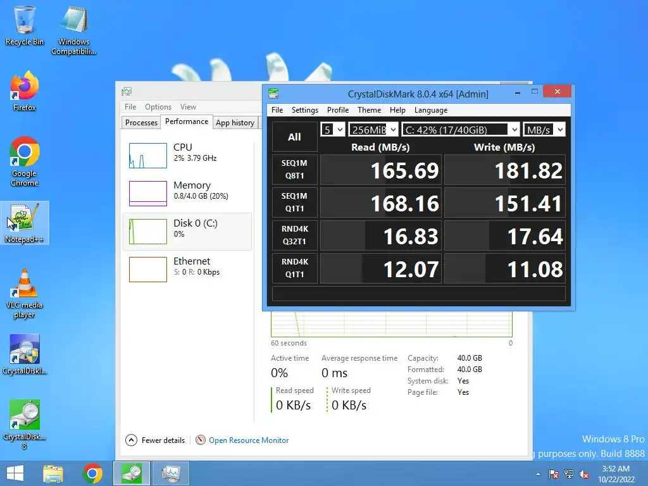The width and height of the screenshot is (648, 486).
Task: Open Task Manager Options menu
Action: click(158, 106)
